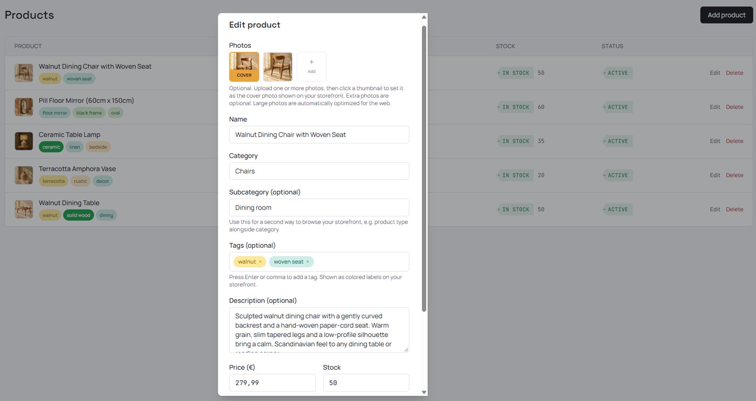Click the Edit product dialog title
The width and height of the screenshot is (756, 401).
click(x=255, y=25)
